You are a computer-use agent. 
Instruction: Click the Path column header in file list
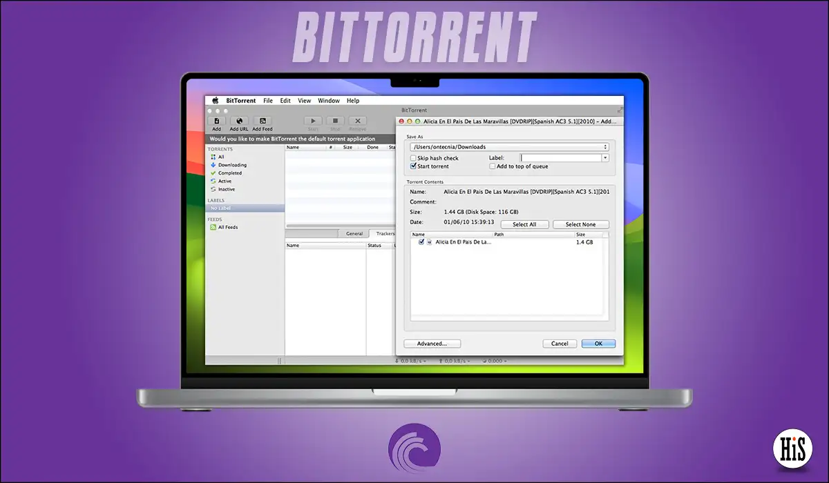(533, 235)
